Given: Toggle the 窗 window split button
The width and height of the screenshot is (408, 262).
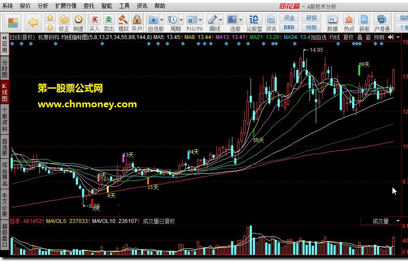Looking at the screenshot, I should click(368, 38).
